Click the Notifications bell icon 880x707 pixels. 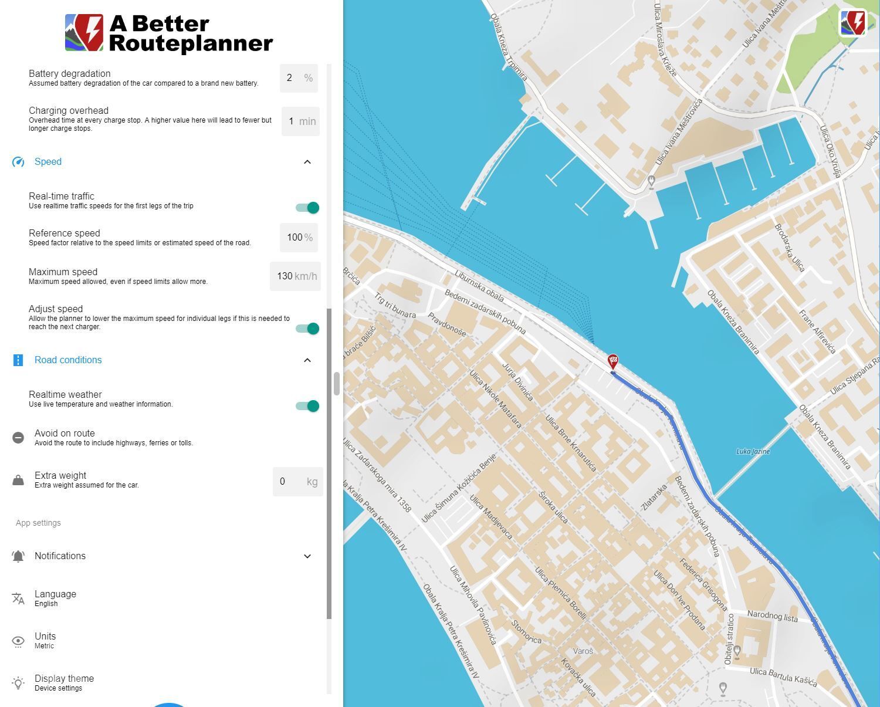coord(18,556)
